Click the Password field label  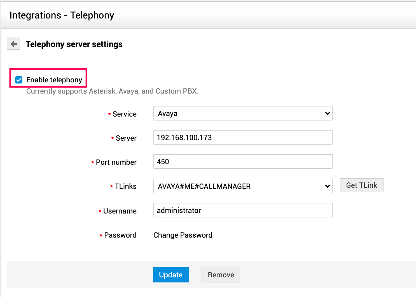point(120,235)
